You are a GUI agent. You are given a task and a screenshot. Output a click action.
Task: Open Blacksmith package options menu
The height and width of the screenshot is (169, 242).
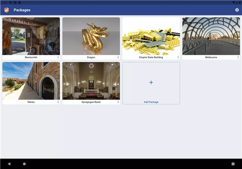point(58,57)
